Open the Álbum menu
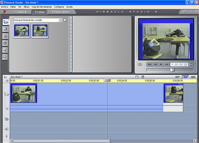The width and height of the screenshot is (199, 143). [26, 7]
